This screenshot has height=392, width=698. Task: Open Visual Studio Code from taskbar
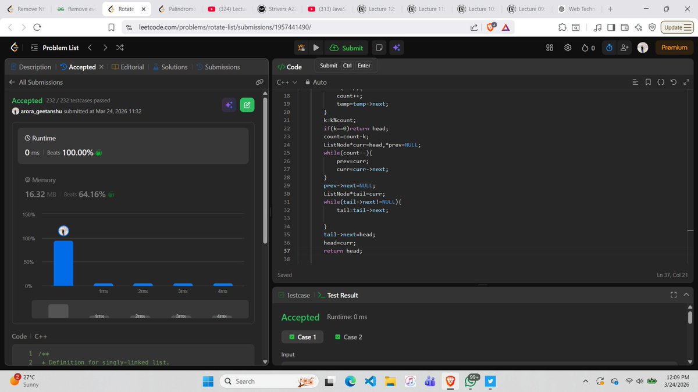(371, 381)
